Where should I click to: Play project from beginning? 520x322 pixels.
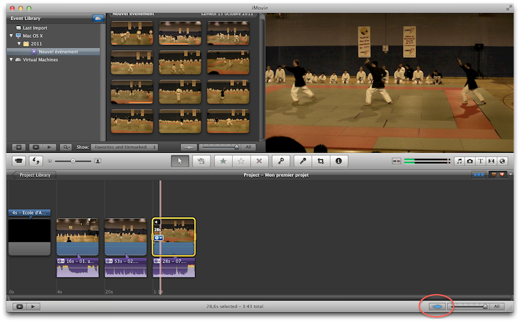[33, 306]
